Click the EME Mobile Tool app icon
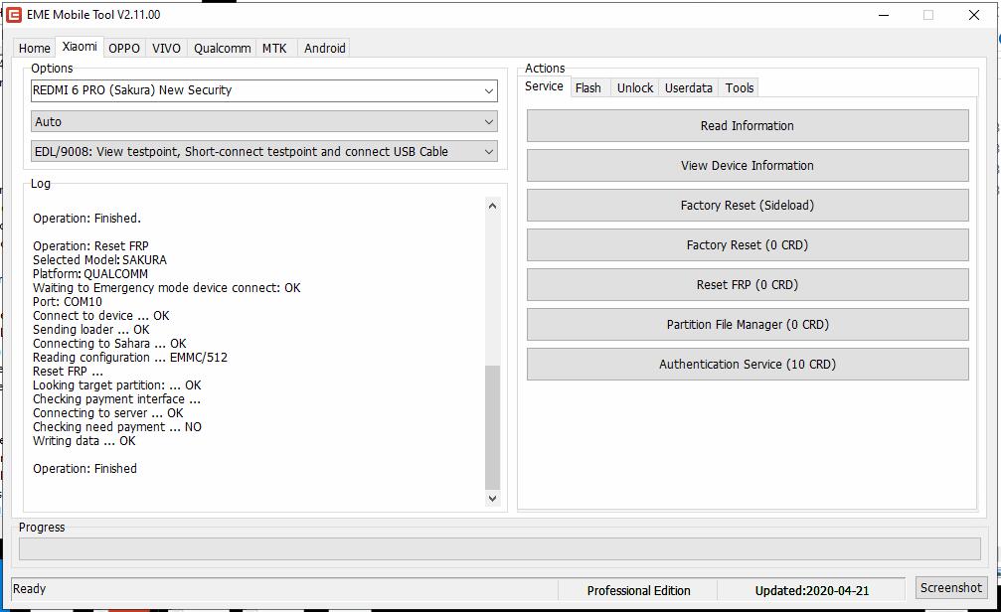The width and height of the screenshot is (1001, 612). [13, 14]
